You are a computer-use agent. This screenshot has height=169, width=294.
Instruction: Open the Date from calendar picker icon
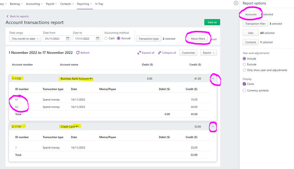[68, 39]
